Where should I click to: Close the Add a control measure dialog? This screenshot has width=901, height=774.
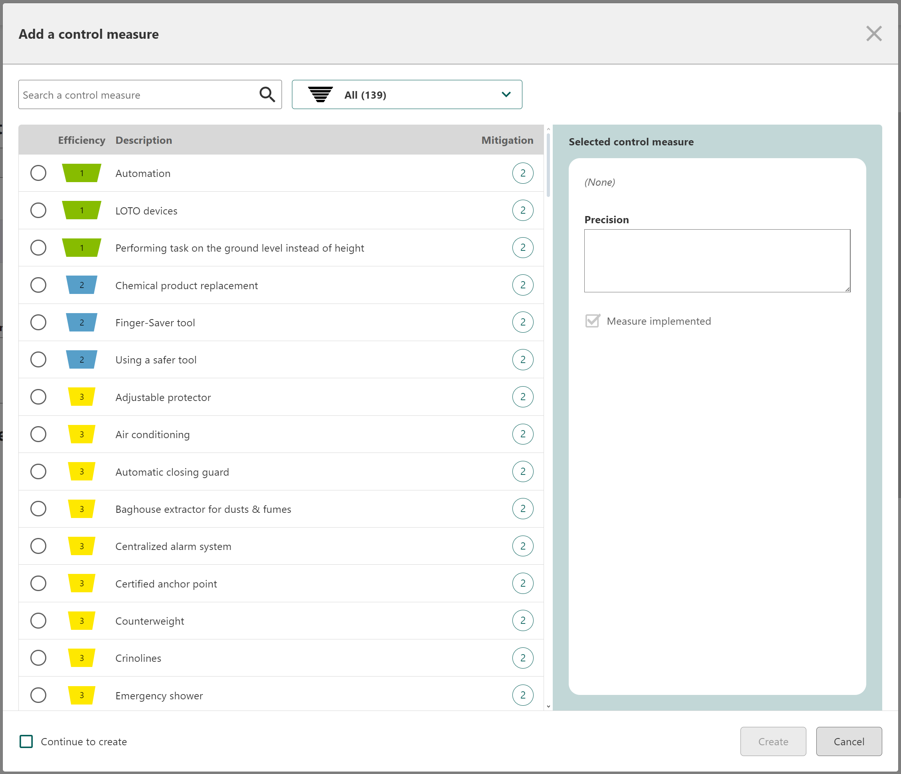[873, 34]
